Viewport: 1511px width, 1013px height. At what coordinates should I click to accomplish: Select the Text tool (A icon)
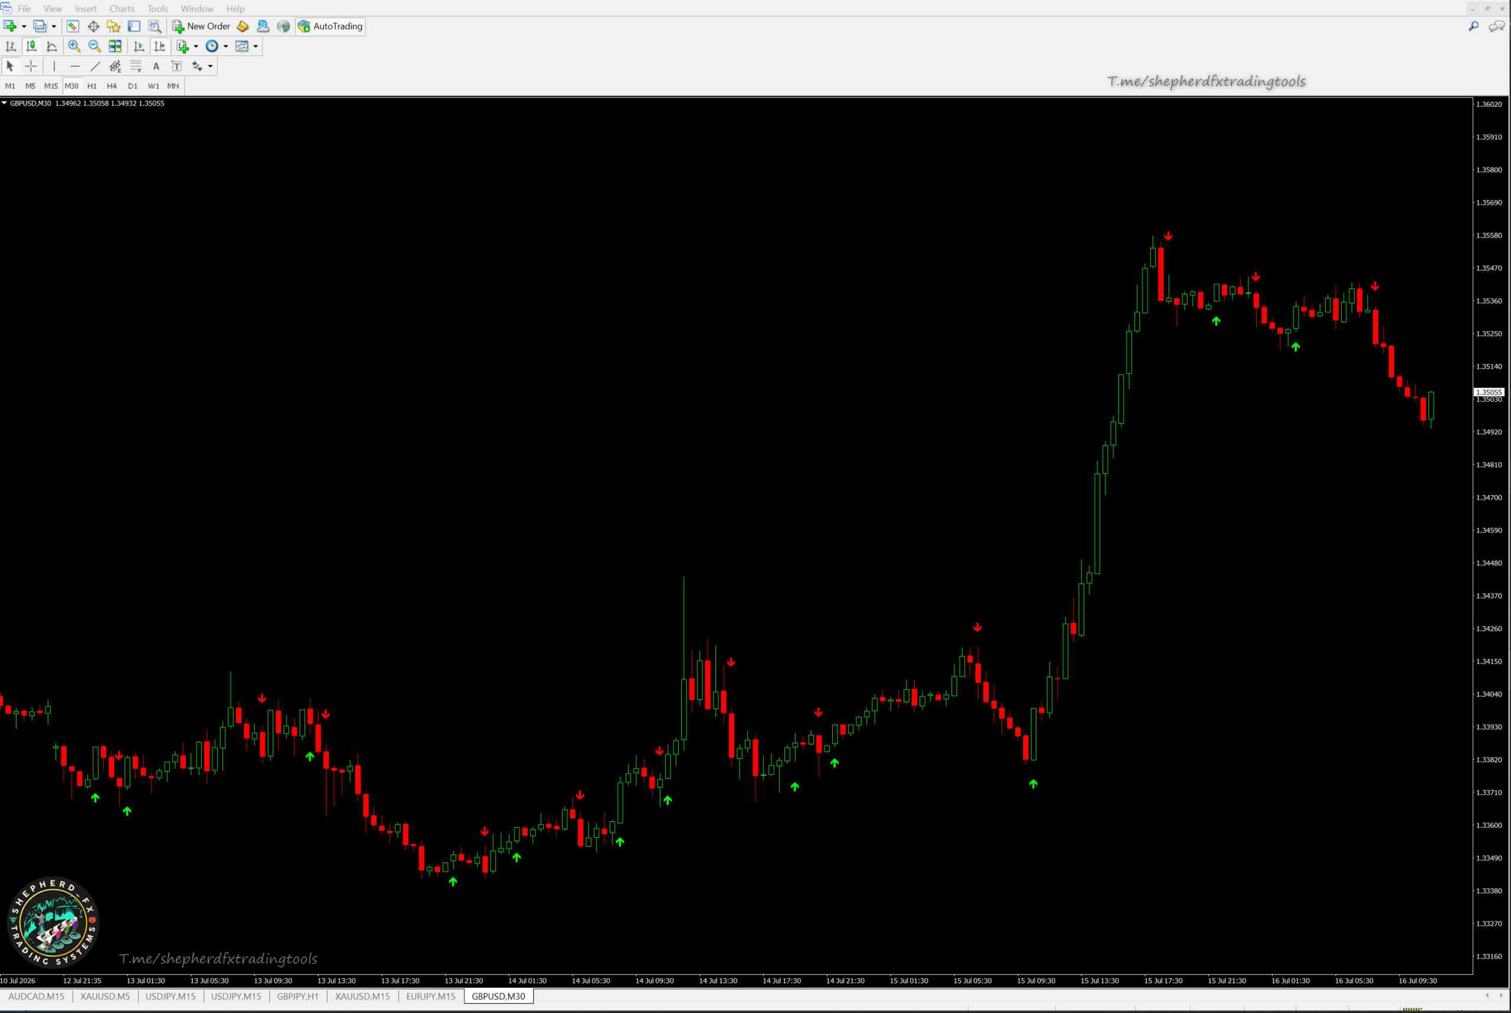[156, 66]
